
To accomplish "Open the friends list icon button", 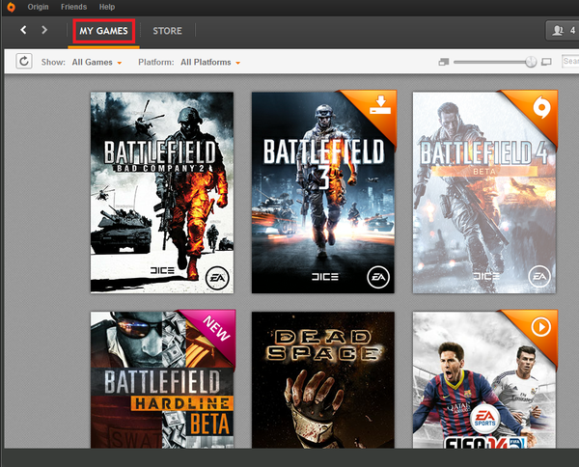I will [x=563, y=30].
